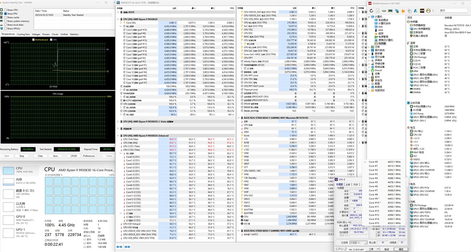Switch to the Voltages tab

point(36,34)
